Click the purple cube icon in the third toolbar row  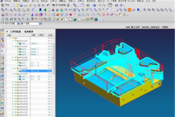pos(41,15)
